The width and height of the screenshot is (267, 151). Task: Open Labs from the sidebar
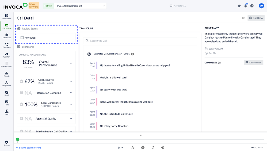click(x=7, y=112)
